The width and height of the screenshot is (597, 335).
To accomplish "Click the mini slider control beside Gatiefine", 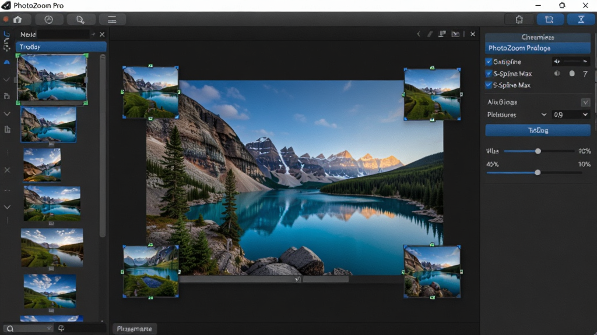I will click(571, 61).
